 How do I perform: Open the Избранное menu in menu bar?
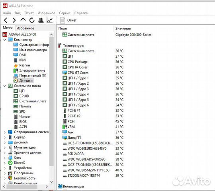46,13
